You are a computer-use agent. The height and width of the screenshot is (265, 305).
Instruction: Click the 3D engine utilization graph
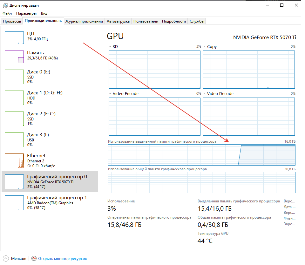154,70
